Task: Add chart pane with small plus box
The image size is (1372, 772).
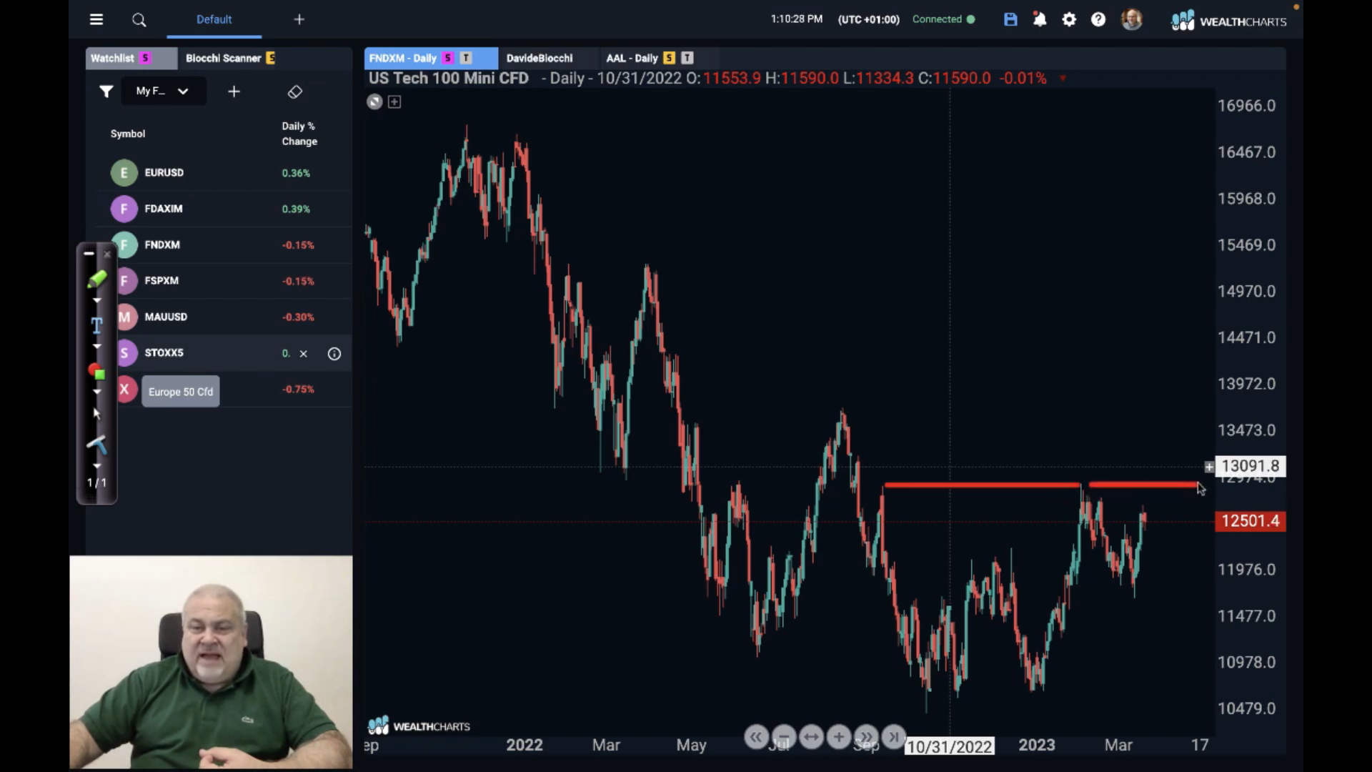Action: tap(394, 102)
